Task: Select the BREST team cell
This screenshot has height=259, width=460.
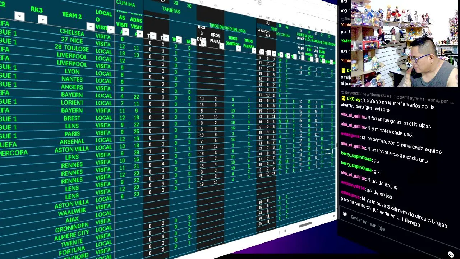Action: [x=72, y=118]
